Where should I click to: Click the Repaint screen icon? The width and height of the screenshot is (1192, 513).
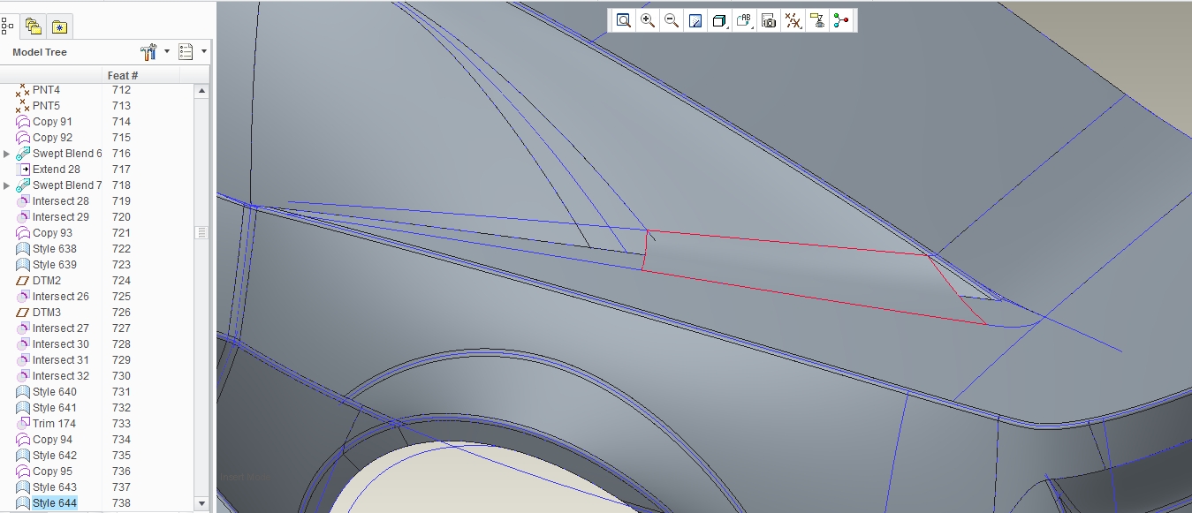pyautogui.click(x=695, y=20)
